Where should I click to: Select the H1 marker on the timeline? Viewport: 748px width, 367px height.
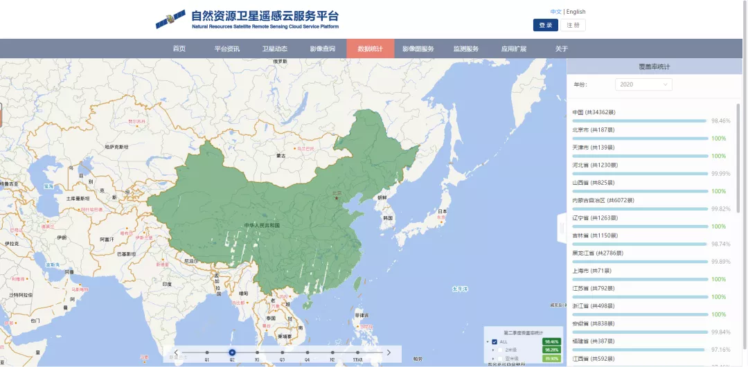click(257, 352)
